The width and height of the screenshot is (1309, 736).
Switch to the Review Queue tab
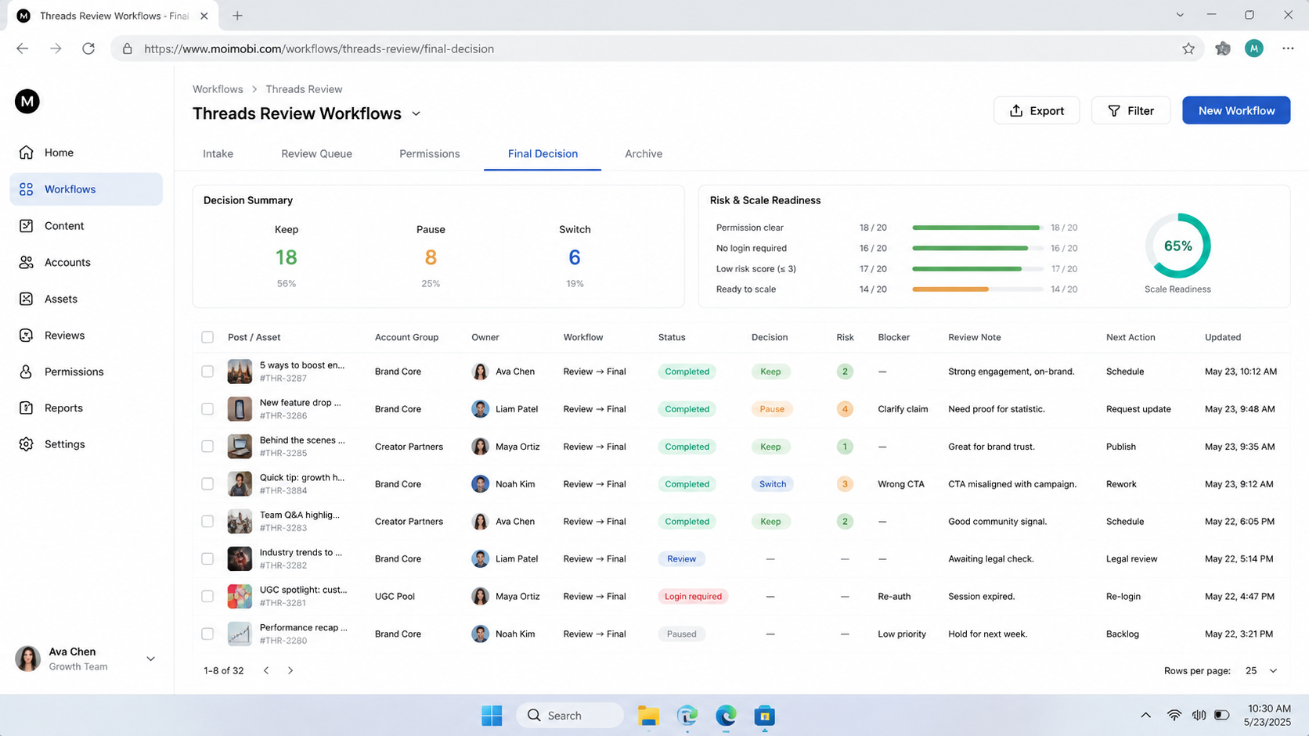pyautogui.click(x=316, y=153)
